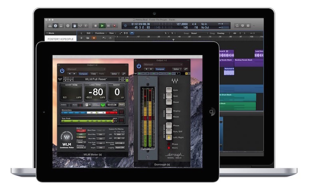Pause playback in Logic transport
This screenshot has height=190, width=310.
[109, 26]
